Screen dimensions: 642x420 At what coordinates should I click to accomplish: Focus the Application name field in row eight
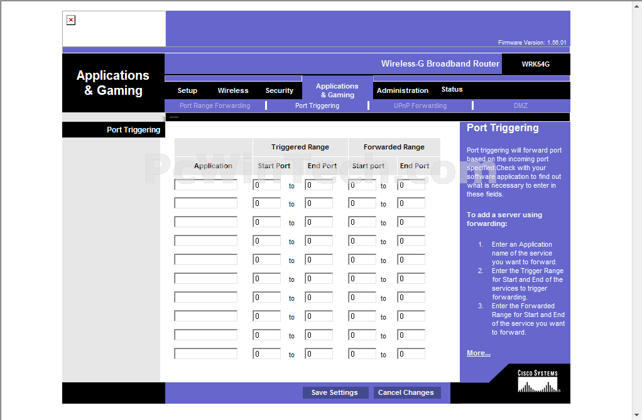point(205,316)
